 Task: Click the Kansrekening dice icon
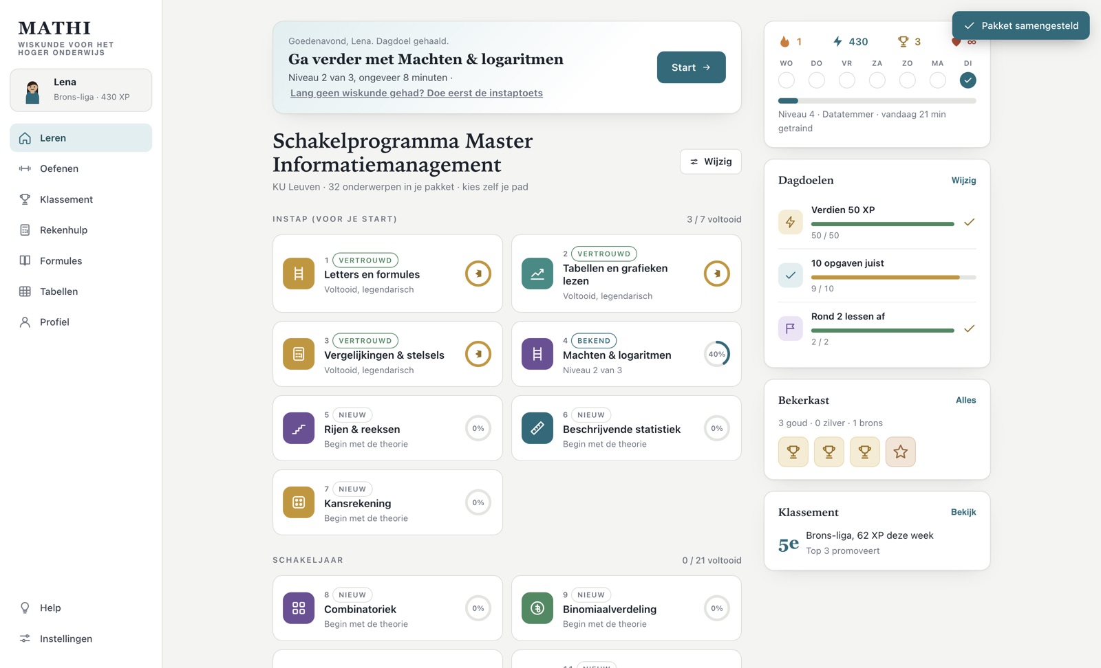click(x=299, y=502)
